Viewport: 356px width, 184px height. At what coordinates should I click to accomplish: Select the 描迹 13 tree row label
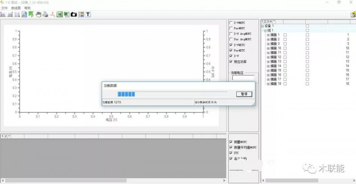tap(275, 61)
